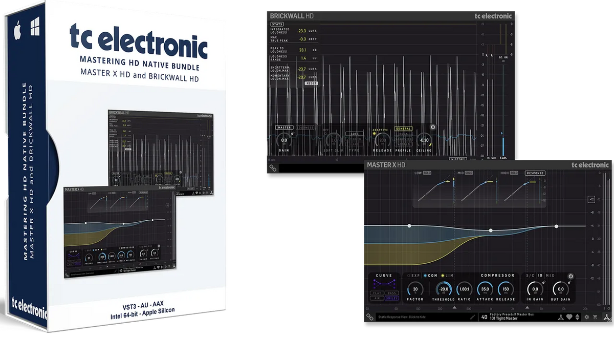Click the shopping cart icon in Master X HD
The height and width of the screenshot is (337, 614).
[595, 317]
